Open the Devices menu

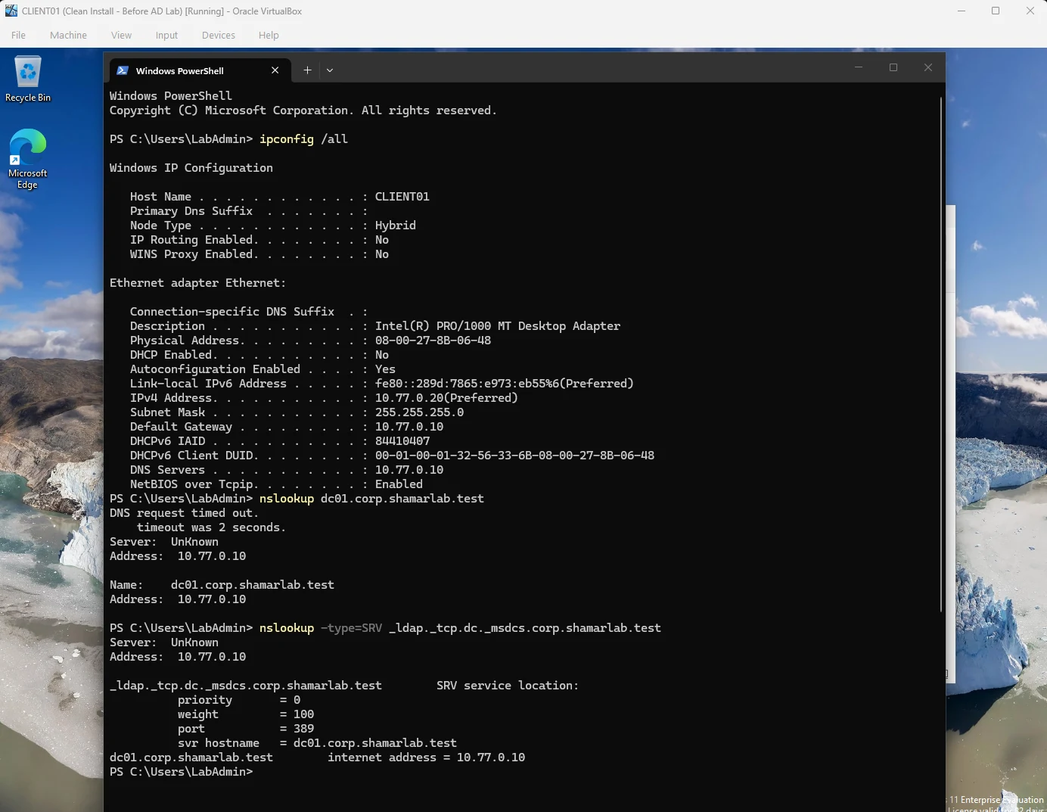click(219, 35)
